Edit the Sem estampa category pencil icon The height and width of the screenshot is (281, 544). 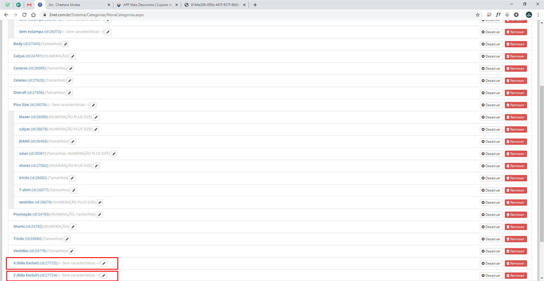(x=108, y=32)
